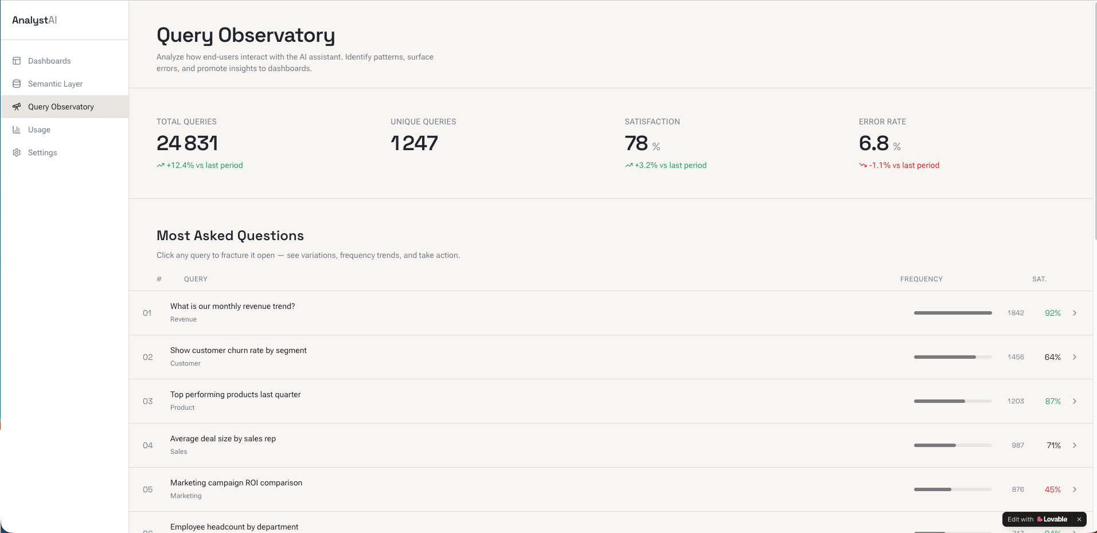Open Settings via the gear icon
The height and width of the screenshot is (533, 1097).
(17, 152)
